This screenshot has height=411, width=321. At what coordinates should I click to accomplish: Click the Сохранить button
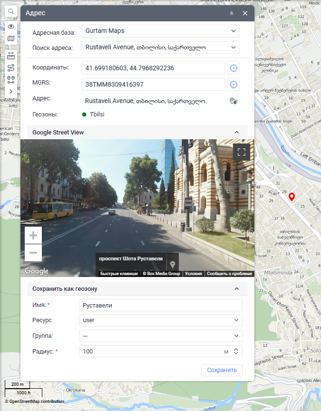coord(222,370)
